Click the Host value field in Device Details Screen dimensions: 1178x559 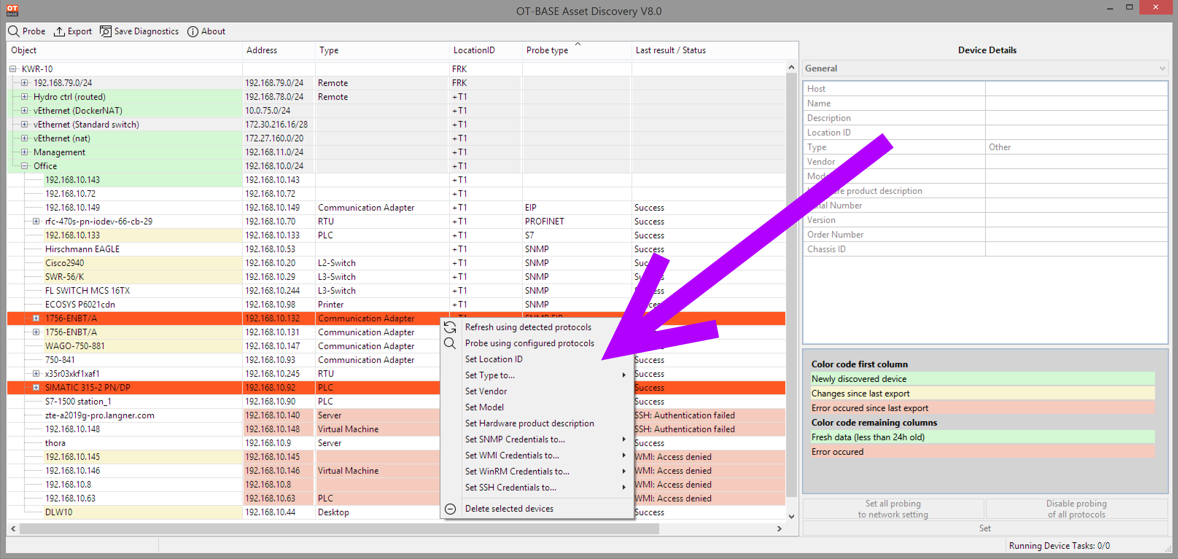tap(1076, 89)
